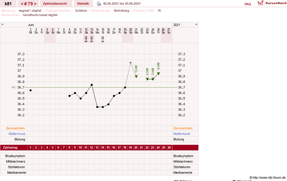Viewport: 287px width, 181px height.
Task: Select the 3.hM green triangle marker
Action: pyautogui.click(x=153, y=79)
